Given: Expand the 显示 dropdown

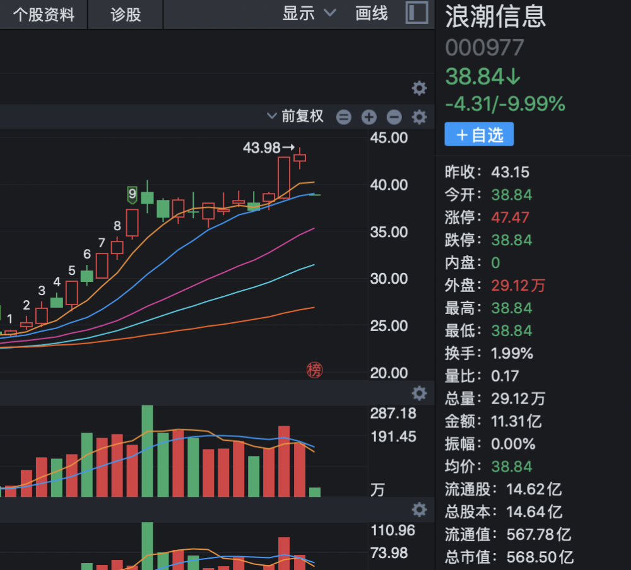Looking at the screenshot, I should pyautogui.click(x=309, y=13).
